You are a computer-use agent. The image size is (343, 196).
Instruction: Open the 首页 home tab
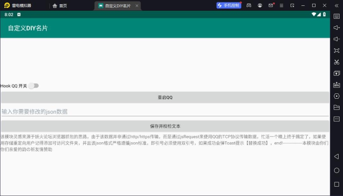(60, 6)
